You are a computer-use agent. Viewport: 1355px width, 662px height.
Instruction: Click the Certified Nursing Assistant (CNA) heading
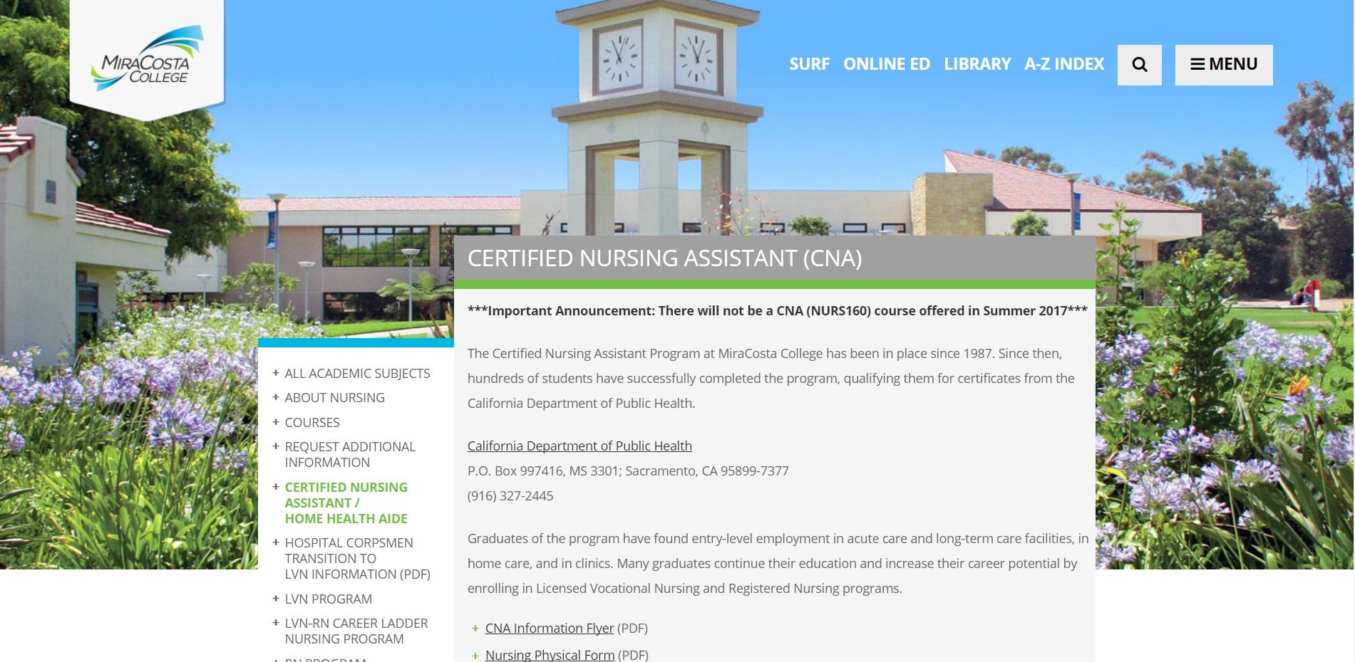[x=664, y=258]
